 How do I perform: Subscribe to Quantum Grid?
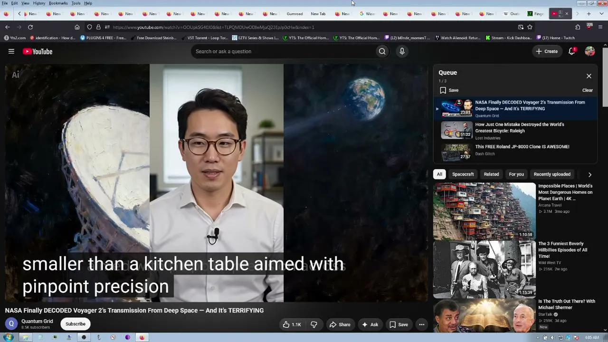76,324
